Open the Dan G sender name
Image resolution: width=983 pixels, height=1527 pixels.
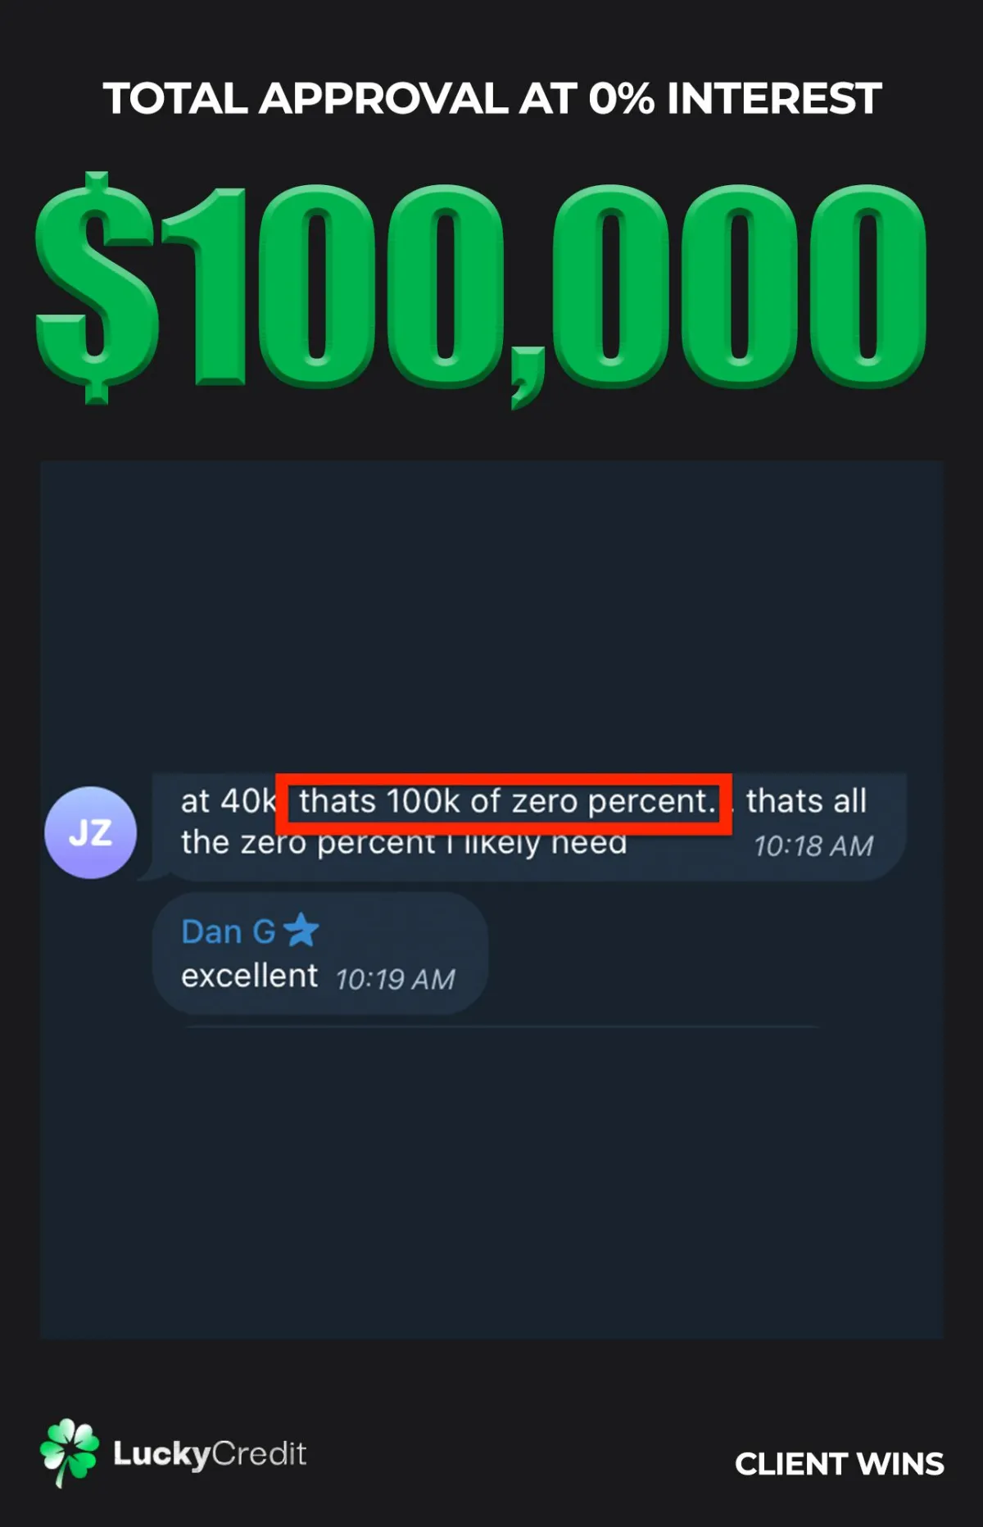click(x=229, y=931)
